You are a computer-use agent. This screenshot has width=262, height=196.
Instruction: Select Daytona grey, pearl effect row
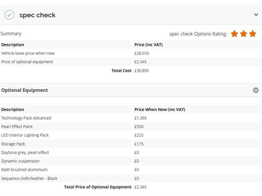point(131,152)
